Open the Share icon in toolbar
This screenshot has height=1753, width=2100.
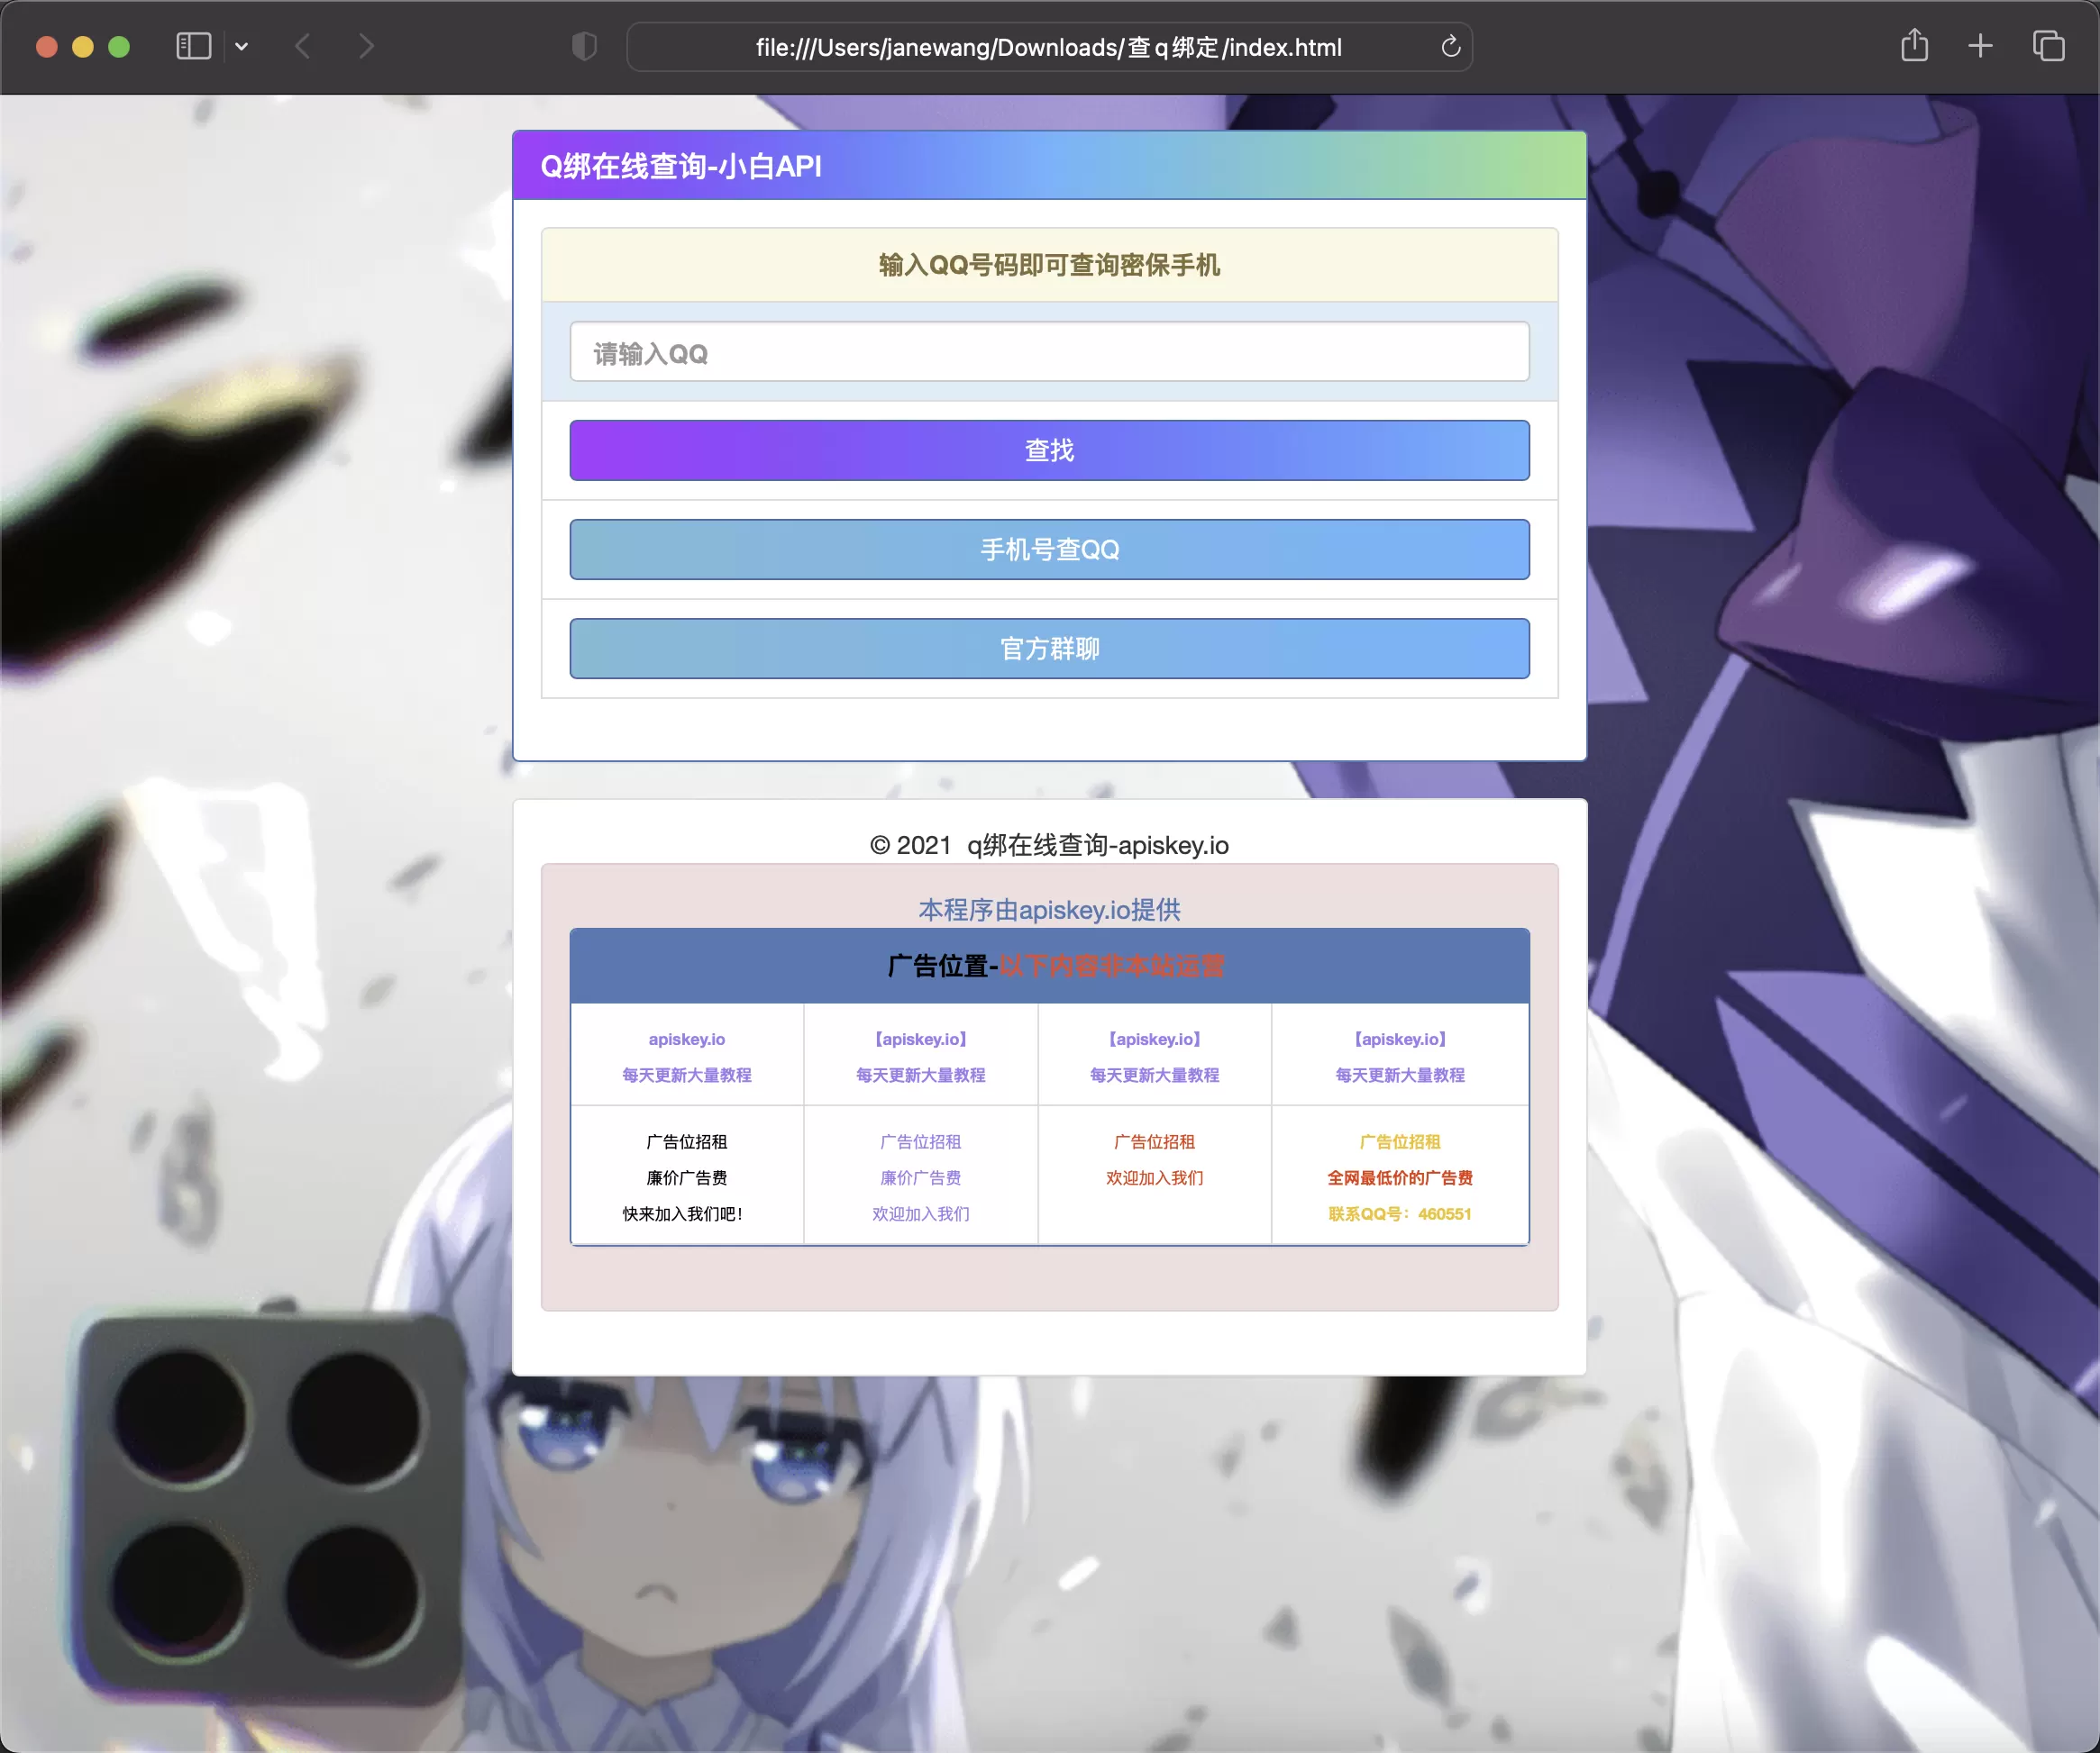coord(1914,45)
